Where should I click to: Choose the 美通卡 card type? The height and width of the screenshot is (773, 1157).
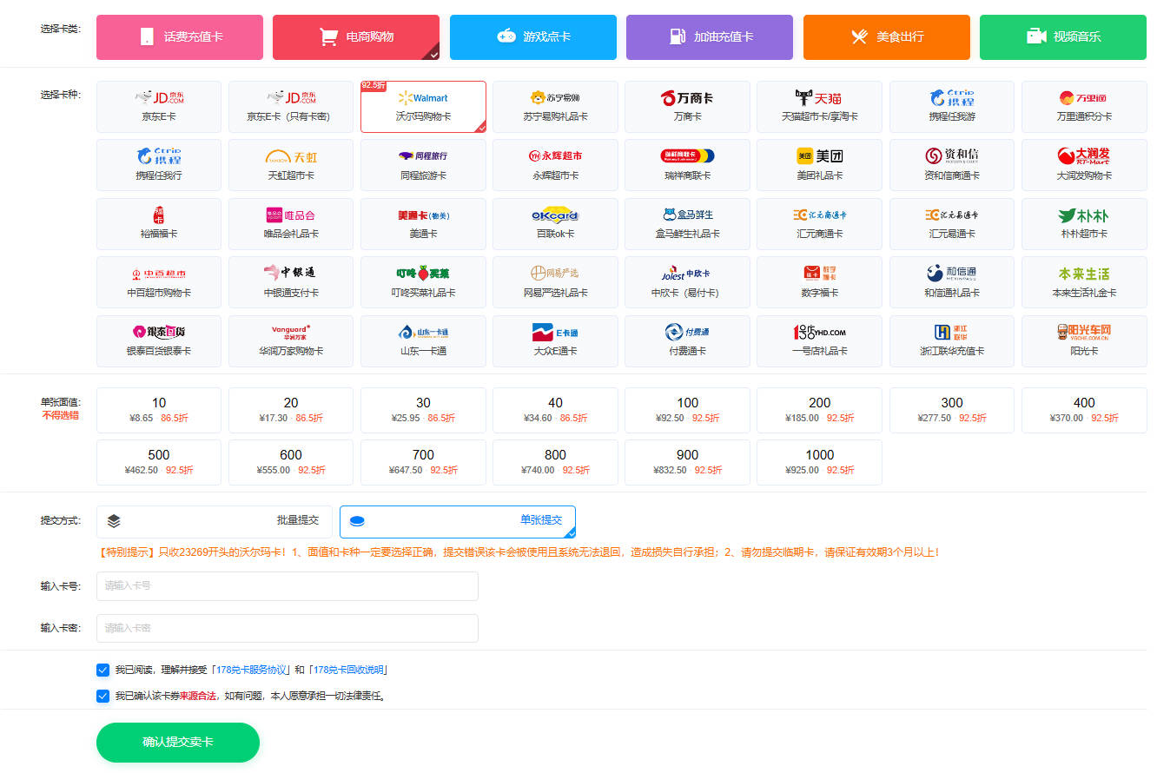423,224
